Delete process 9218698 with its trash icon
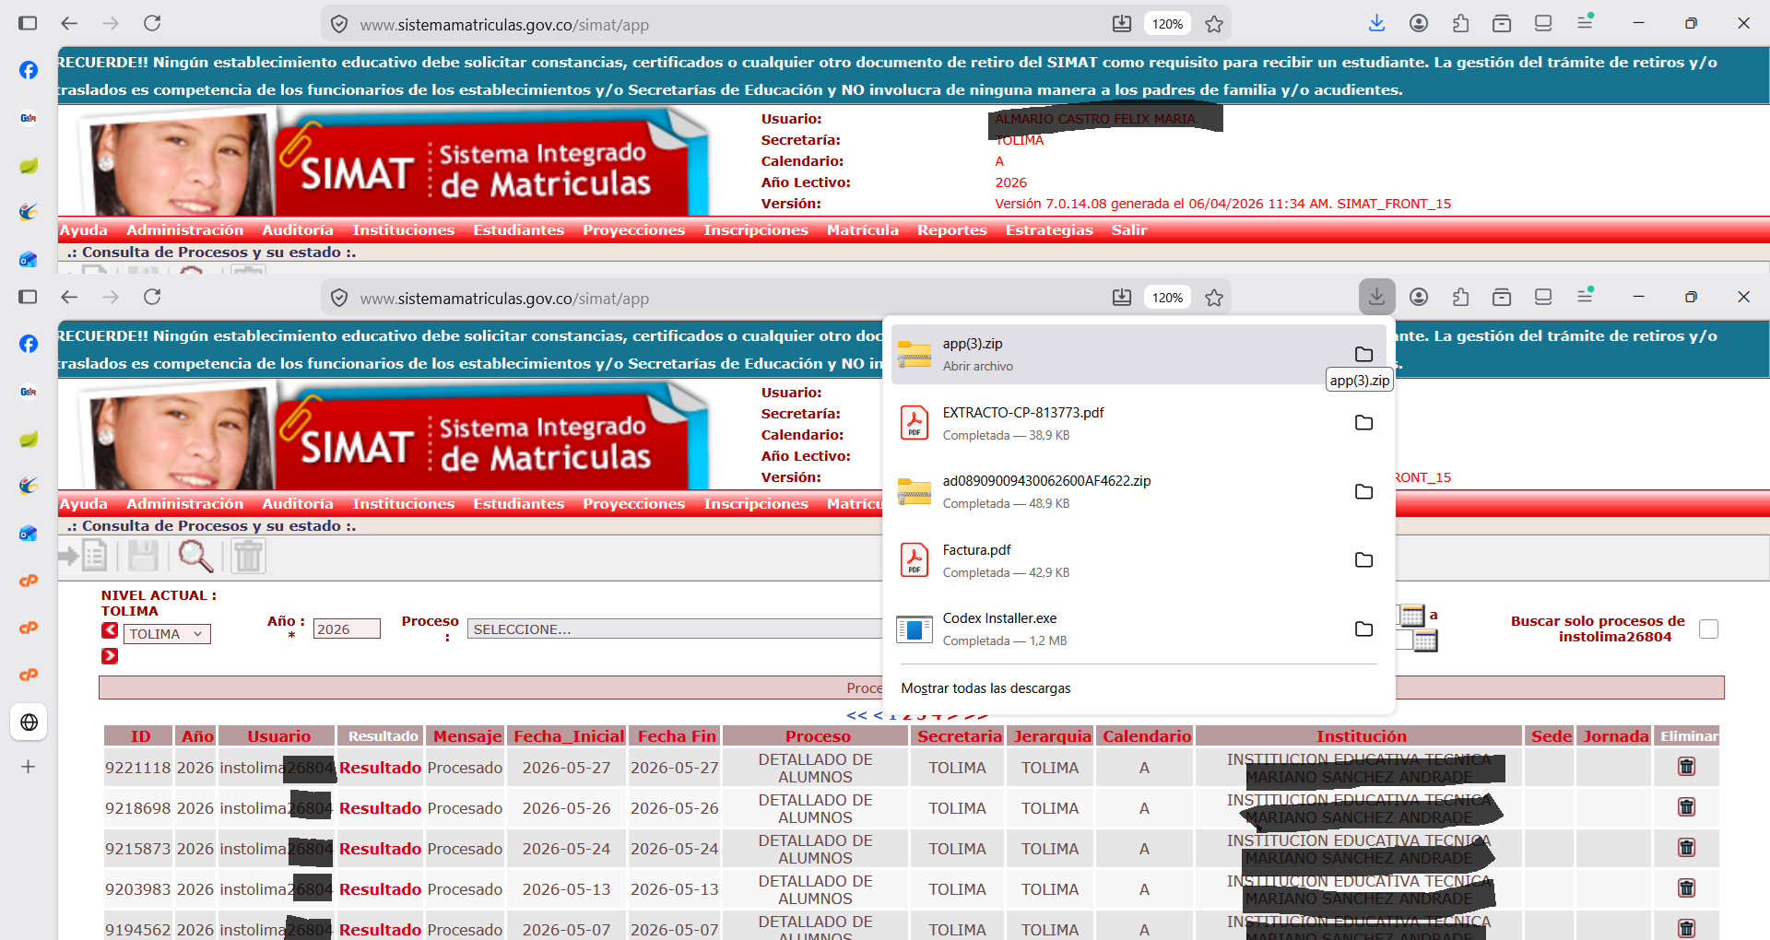 tap(1686, 807)
